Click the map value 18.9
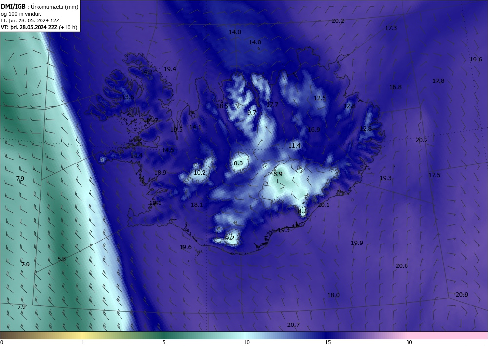Image resolution: width=488 pixels, height=346 pixels. pyautogui.click(x=160, y=172)
